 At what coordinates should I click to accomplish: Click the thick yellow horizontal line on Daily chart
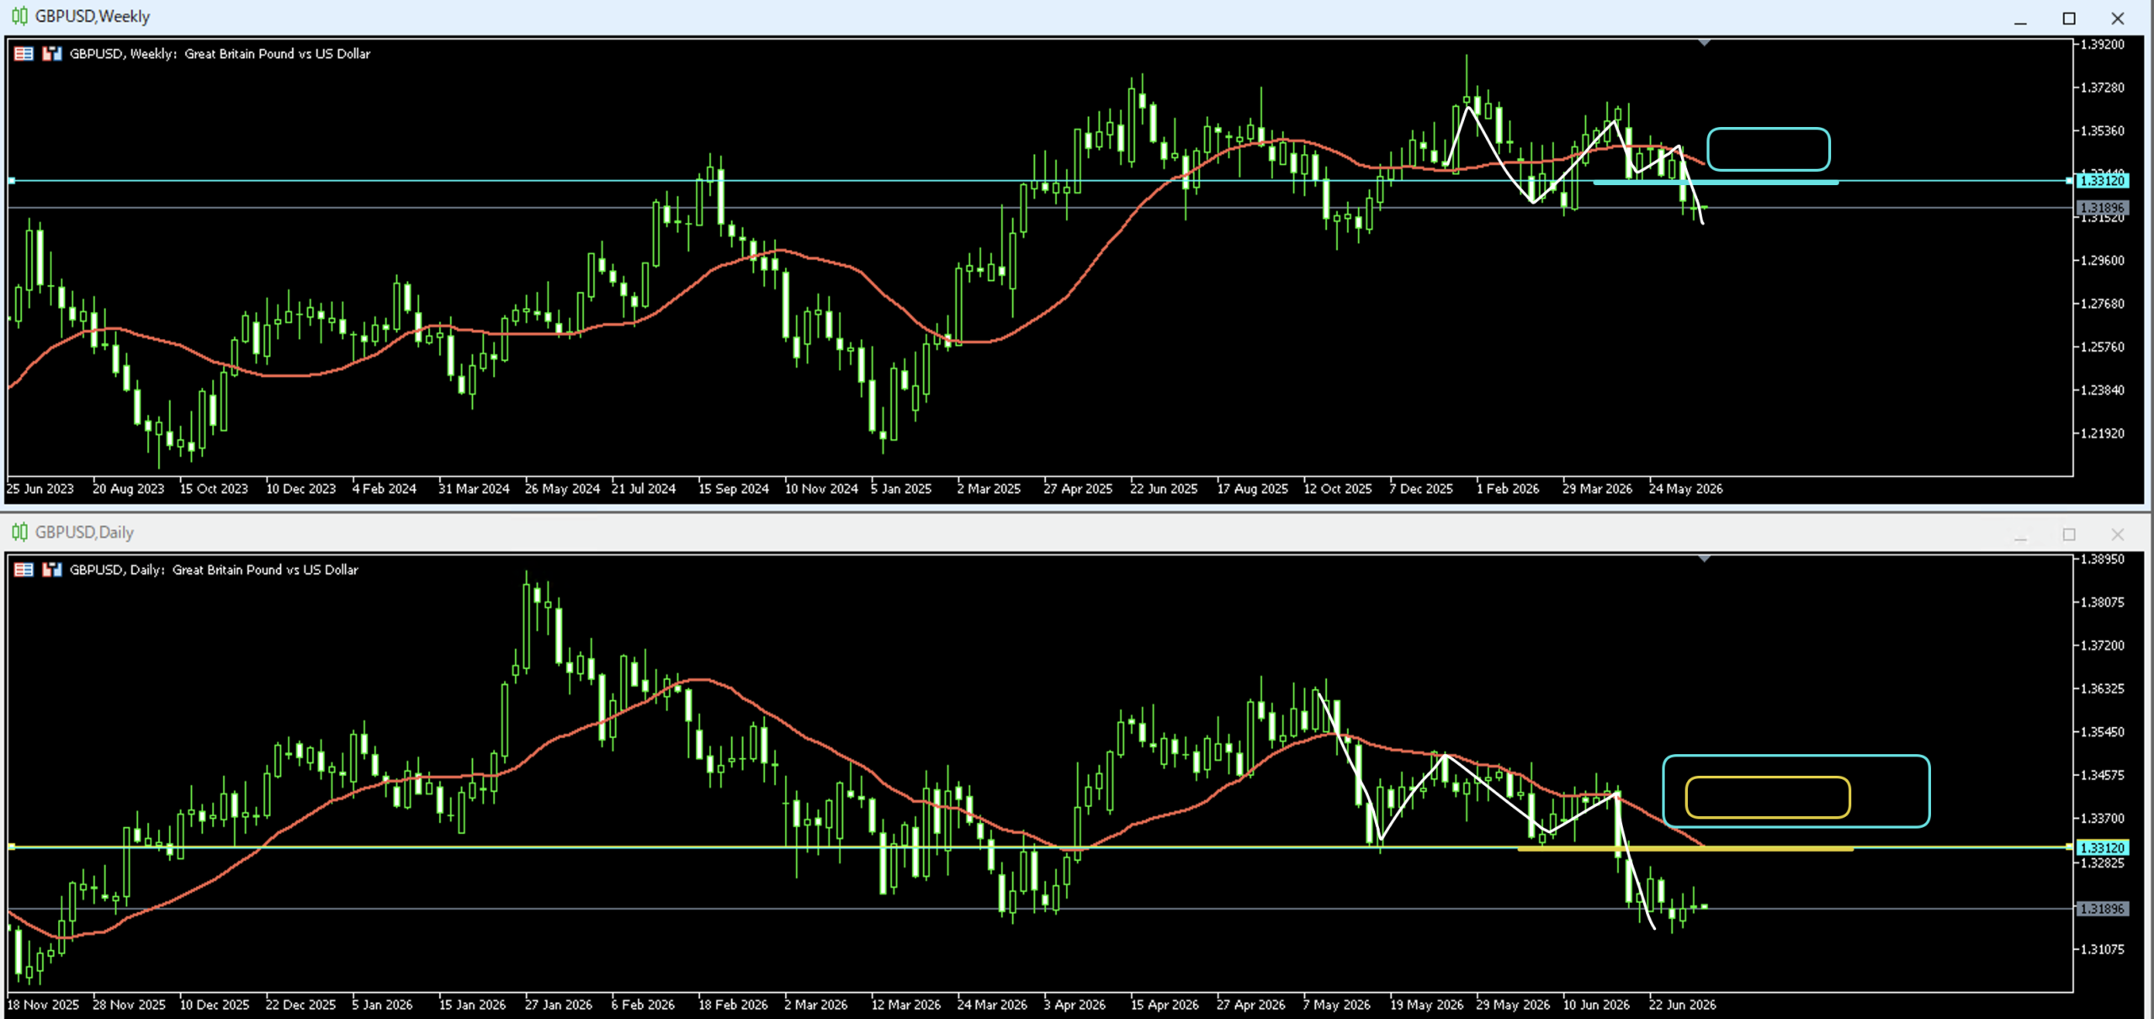pos(1684,849)
